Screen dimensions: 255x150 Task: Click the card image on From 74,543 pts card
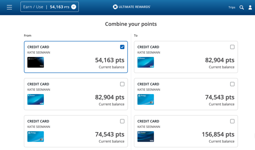pyautogui.click(x=35, y=136)
